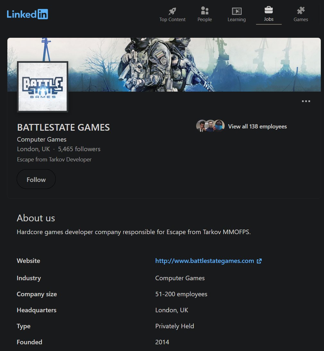
Task: Click the 'Website' field label
Action: tap(29, 261)
